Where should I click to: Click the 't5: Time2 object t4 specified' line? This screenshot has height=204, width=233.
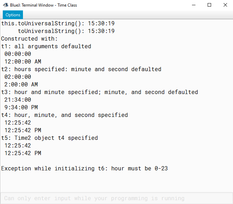[x=49, y=138]
